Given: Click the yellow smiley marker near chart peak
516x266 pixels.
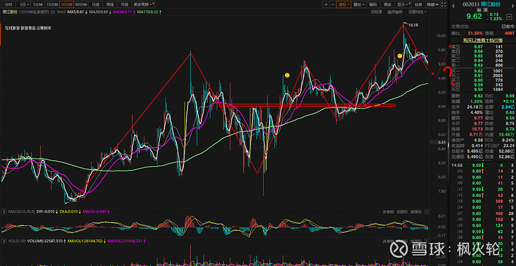Looking at the screenshot, I should (400, 57).
